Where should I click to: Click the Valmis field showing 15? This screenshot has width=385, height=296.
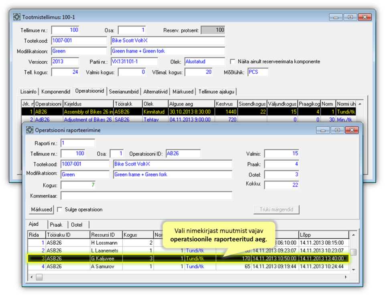coord(282,153)
